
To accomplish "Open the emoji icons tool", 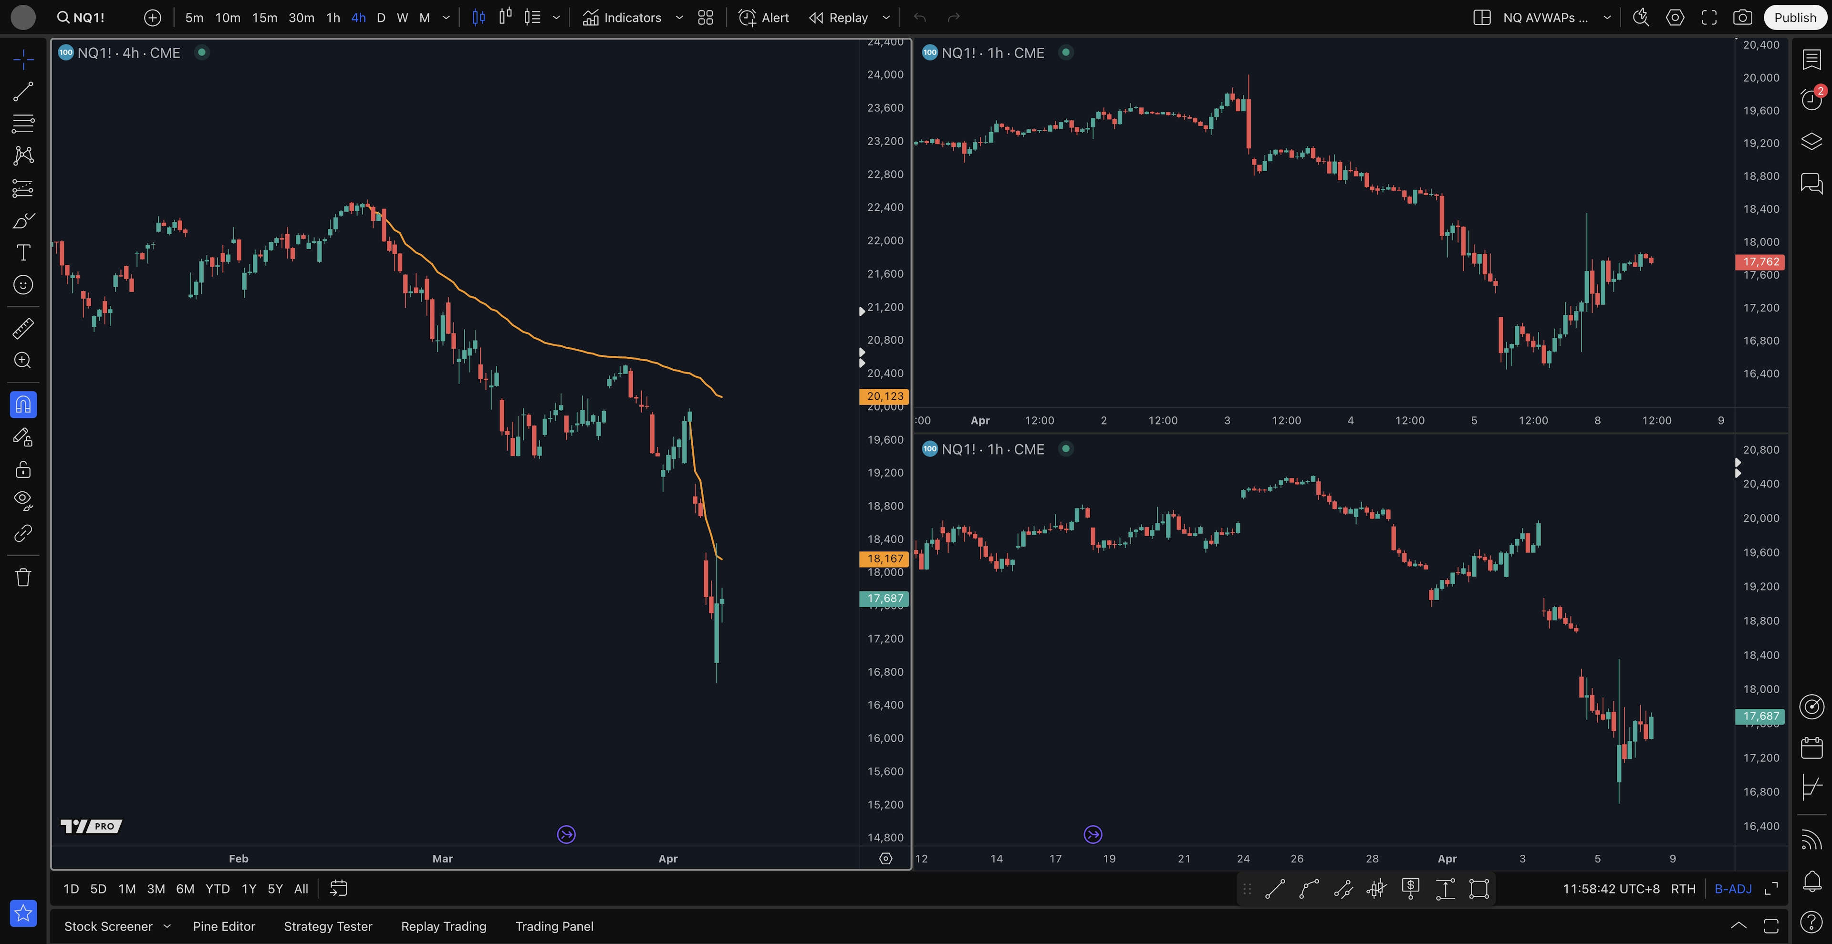I will pyautogui.click(x=23, y=285).
